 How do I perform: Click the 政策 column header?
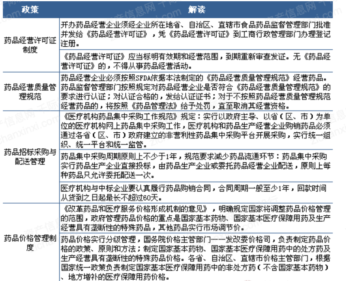pos(30,10)
